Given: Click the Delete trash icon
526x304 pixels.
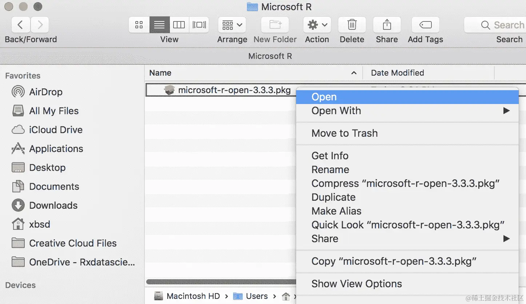Looking at the screenshot, I should [x=352, y=25].
